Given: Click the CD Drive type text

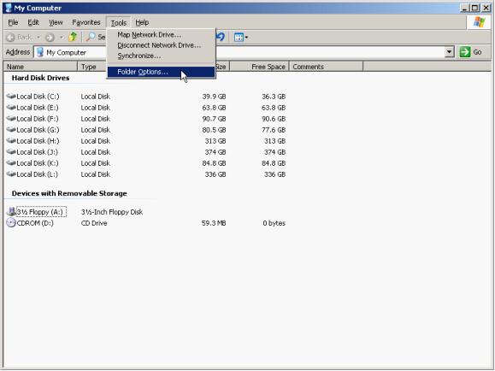Looking at the screenshot, I should coord(94,223).
